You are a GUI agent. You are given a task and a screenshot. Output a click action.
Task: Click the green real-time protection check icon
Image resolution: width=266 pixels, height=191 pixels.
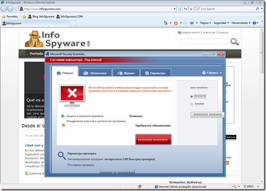pyautogui.click(x=62, y=116)
